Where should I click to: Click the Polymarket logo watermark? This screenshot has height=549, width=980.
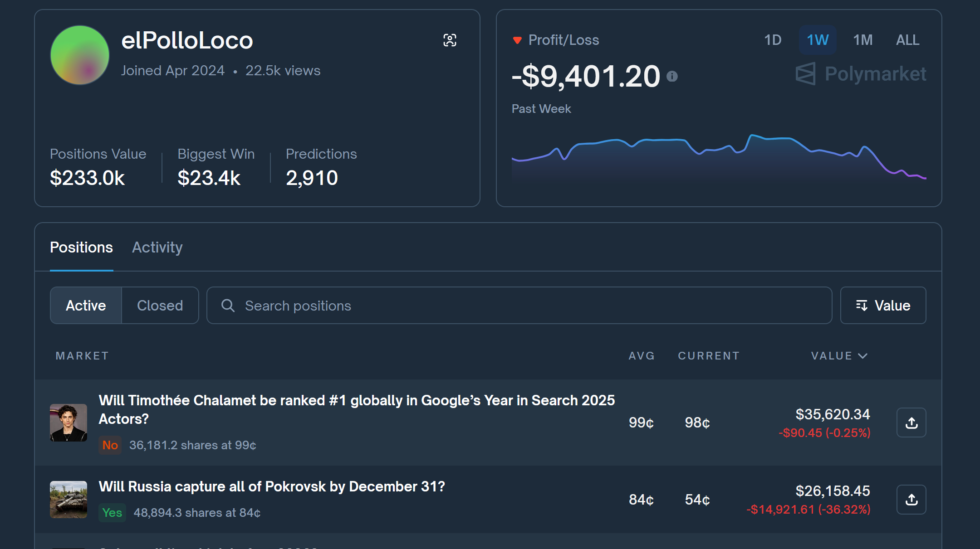(x=861, y=74)
